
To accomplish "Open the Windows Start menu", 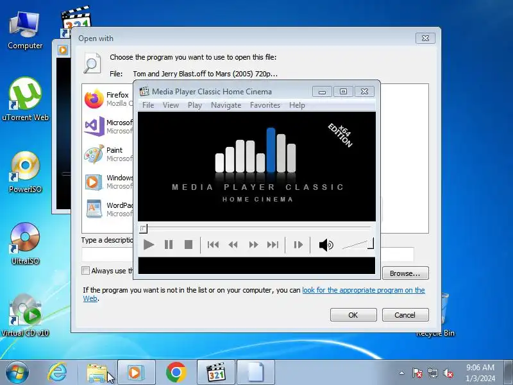I will (17, 373).
